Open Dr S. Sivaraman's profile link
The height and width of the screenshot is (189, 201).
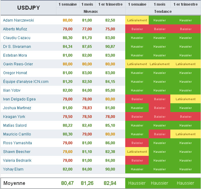pyautogui.click(x=17, y=47)
